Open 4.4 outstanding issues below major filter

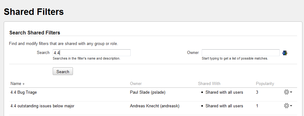click(42, 106)
